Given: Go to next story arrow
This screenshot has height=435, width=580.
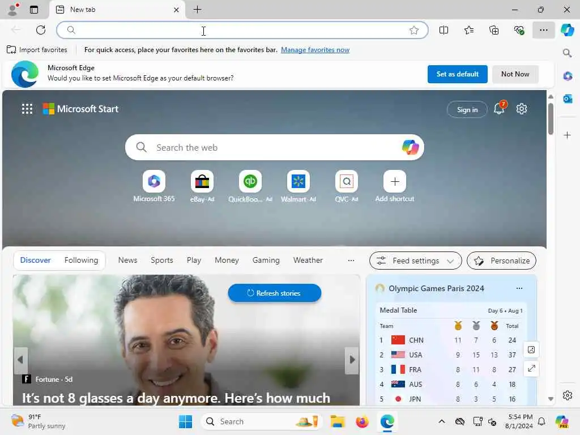Looking at the screenshot, I should coord(352,360).
